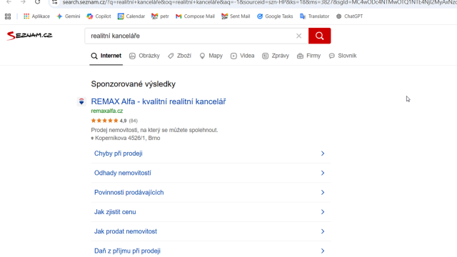Open Daň z příjmu při prodeji sitelink
This screenshot has height=257, width=457.
point(127,251)
